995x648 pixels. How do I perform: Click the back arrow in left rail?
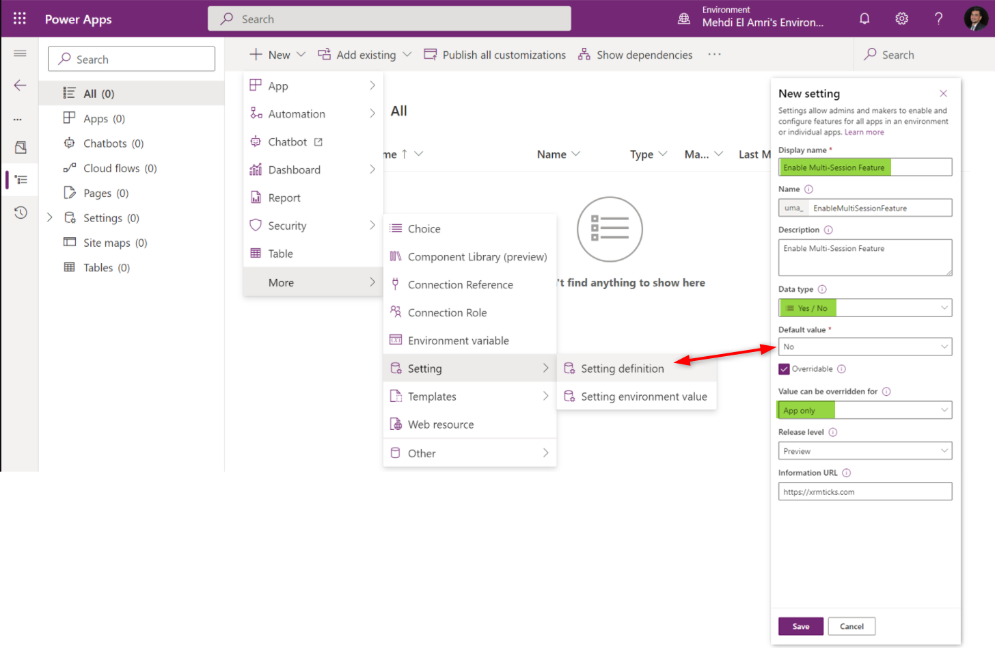pyautogui.click(x=20, y=85)
